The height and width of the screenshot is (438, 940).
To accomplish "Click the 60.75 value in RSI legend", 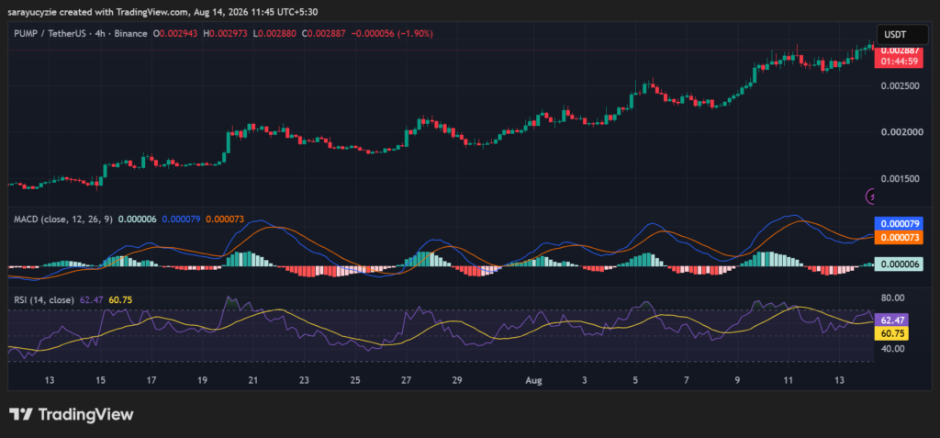I will pos(120,299).
